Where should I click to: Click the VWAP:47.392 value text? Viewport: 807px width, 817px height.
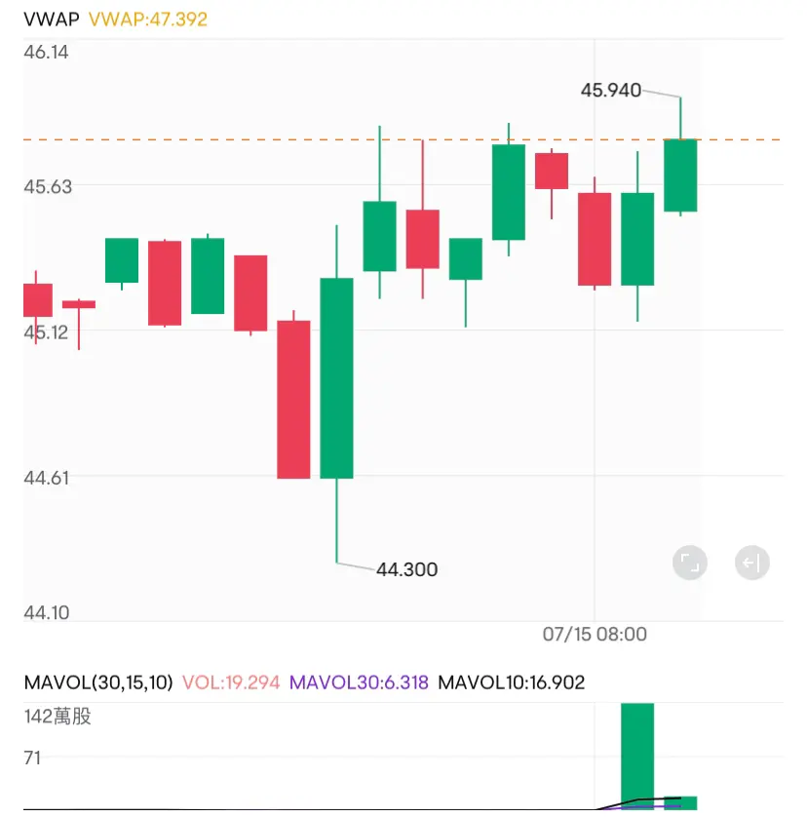(148, 19)
